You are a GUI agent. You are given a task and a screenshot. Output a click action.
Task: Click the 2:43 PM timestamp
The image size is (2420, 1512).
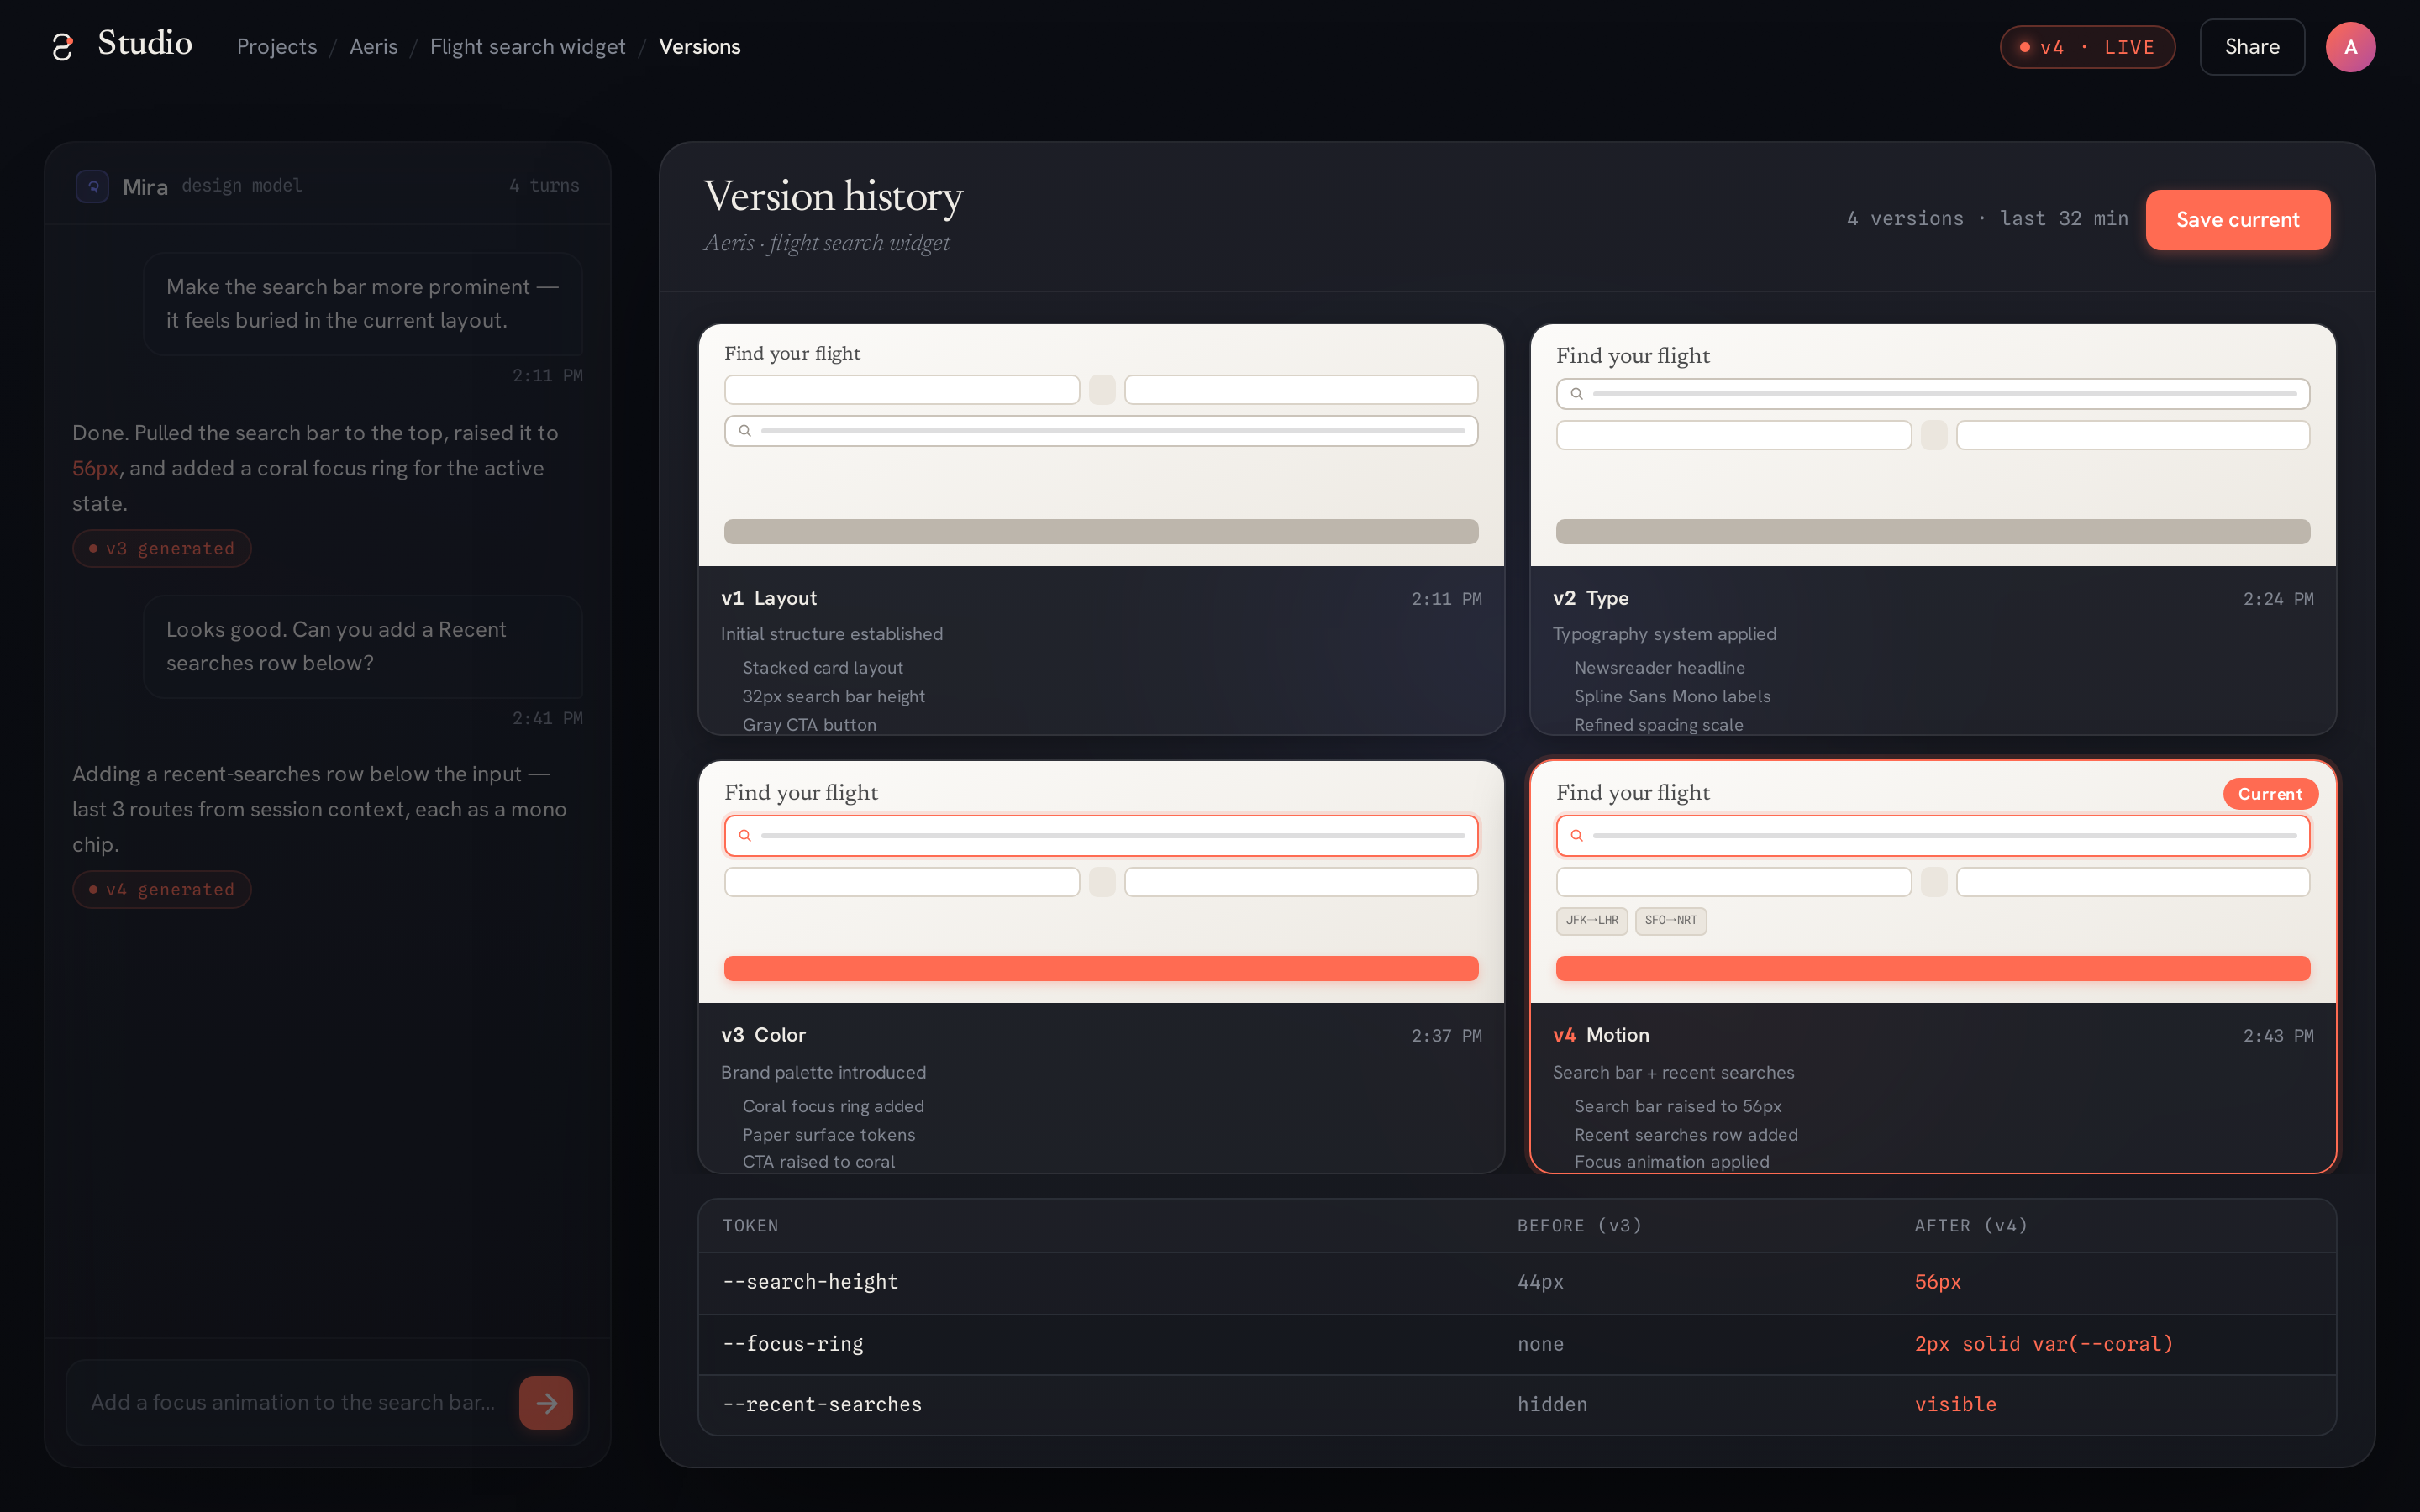[x=2278, y=1036]
